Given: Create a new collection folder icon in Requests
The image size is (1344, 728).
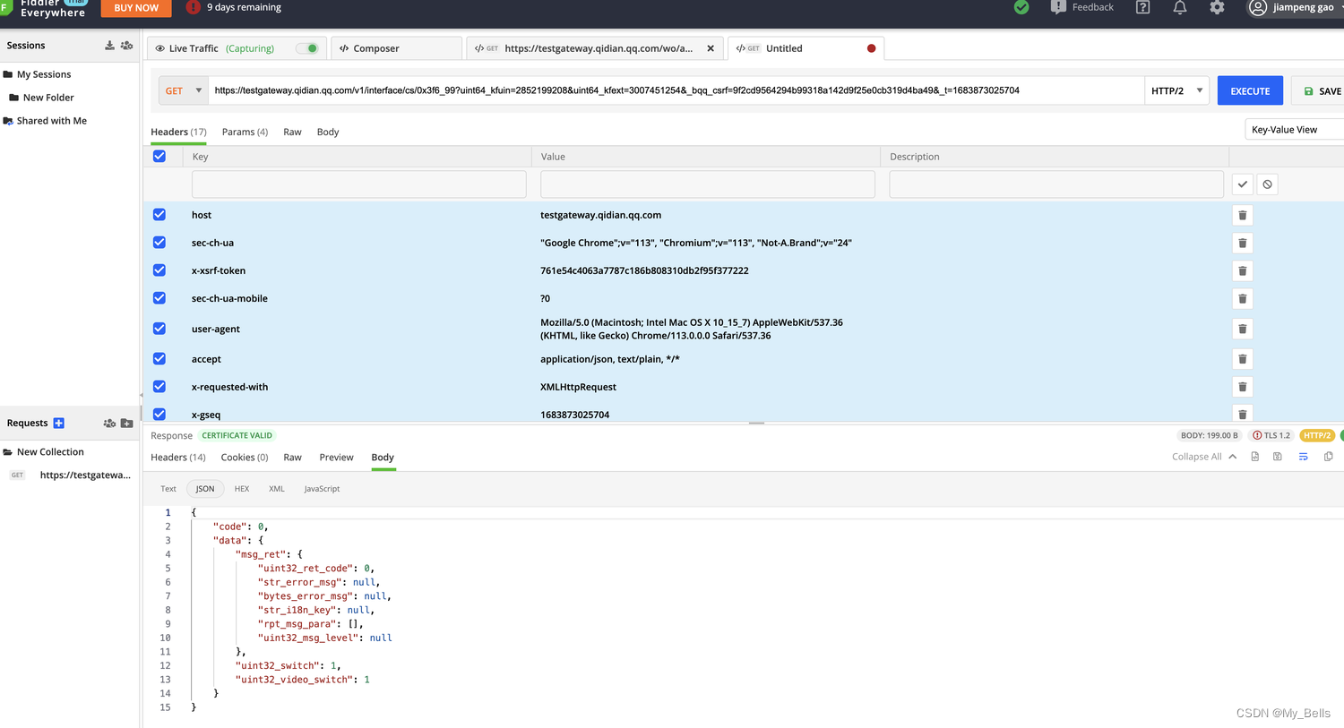Looking at the screenshot, I should (x=126, y=423).
